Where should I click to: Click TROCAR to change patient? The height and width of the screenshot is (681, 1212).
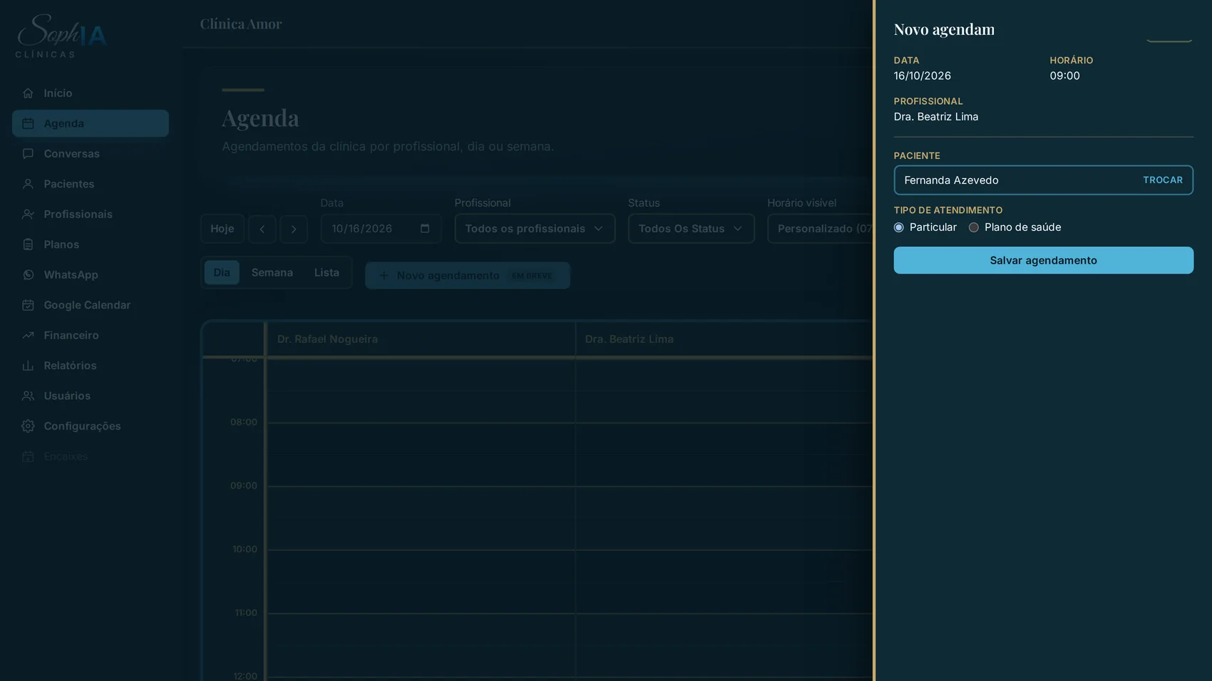(x=1163, y=180)
